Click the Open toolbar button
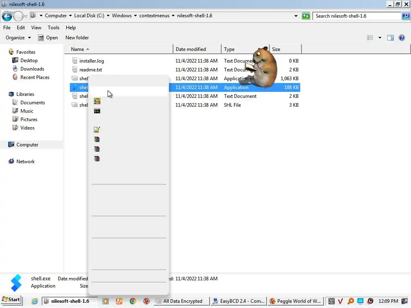The height and width of the screenshot is (308, 411). [x=48, y=38]
